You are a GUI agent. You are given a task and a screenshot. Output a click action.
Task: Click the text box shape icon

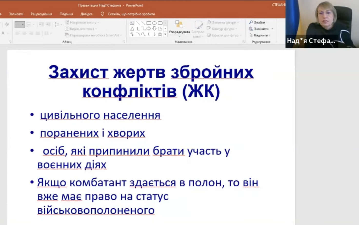[x=132, y=23]
